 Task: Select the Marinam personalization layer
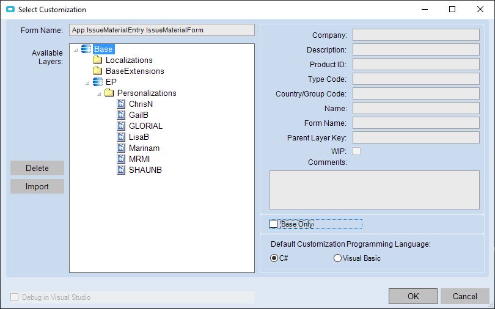coord(144,148)
